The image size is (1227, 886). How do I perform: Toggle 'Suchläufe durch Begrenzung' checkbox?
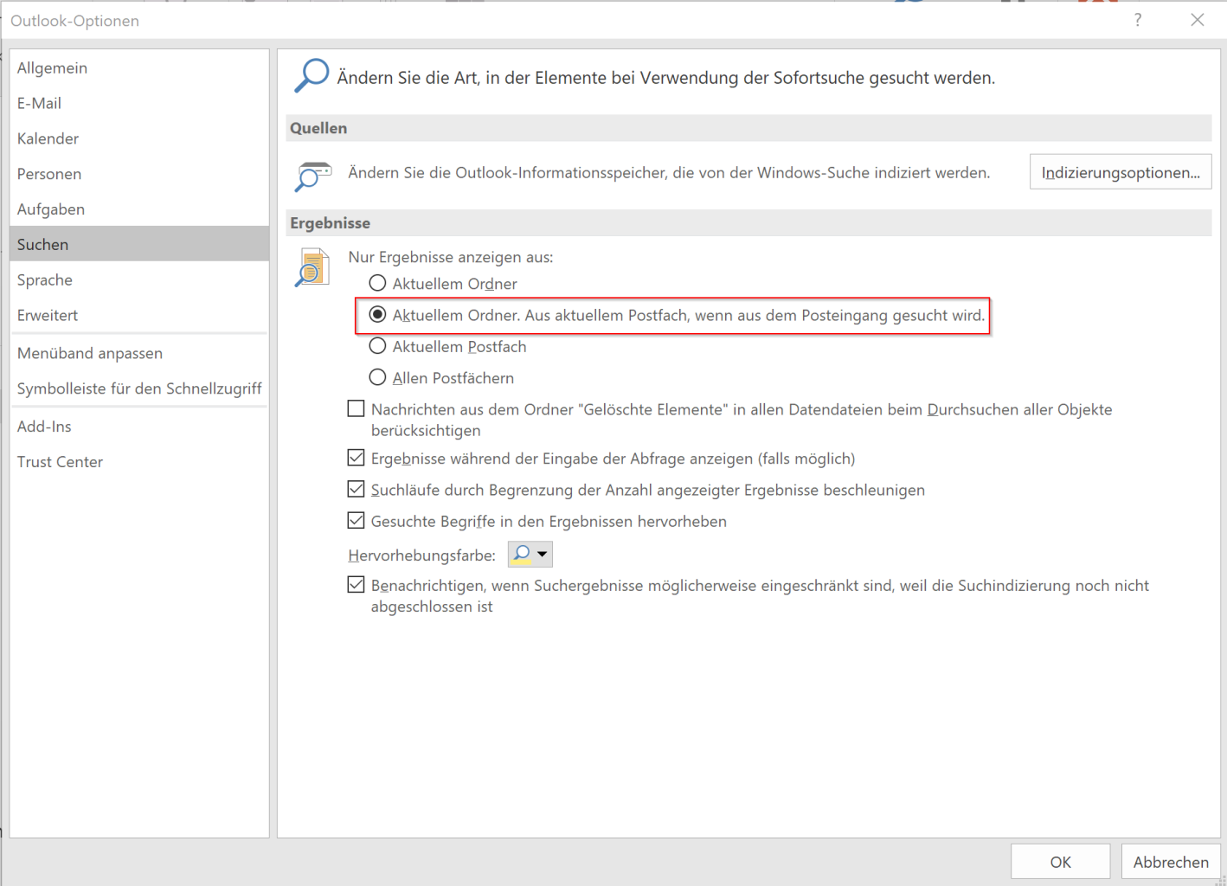point(356,489)
